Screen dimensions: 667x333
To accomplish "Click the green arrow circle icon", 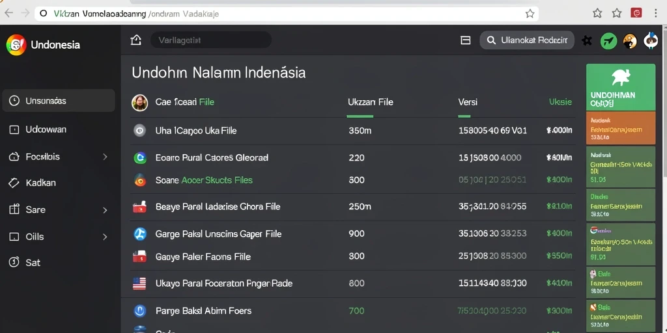I will point(608,41).
